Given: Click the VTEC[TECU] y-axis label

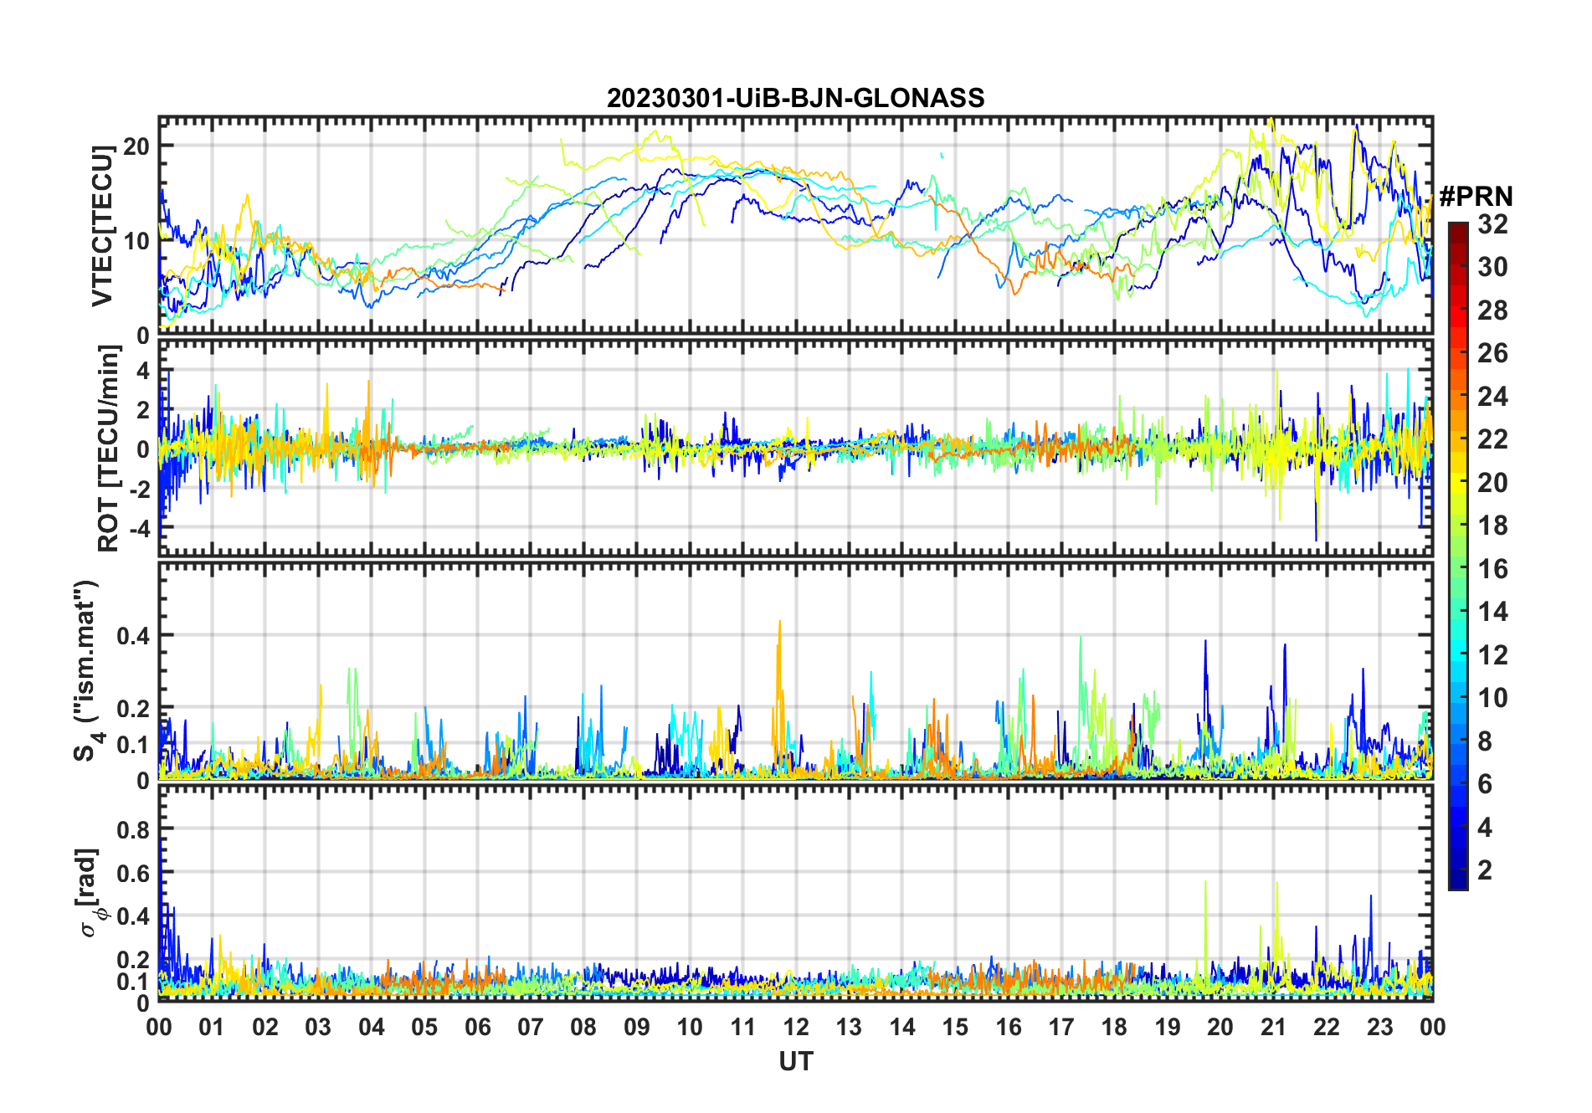Looking at the screenshot, I should [x=102, y=226].
